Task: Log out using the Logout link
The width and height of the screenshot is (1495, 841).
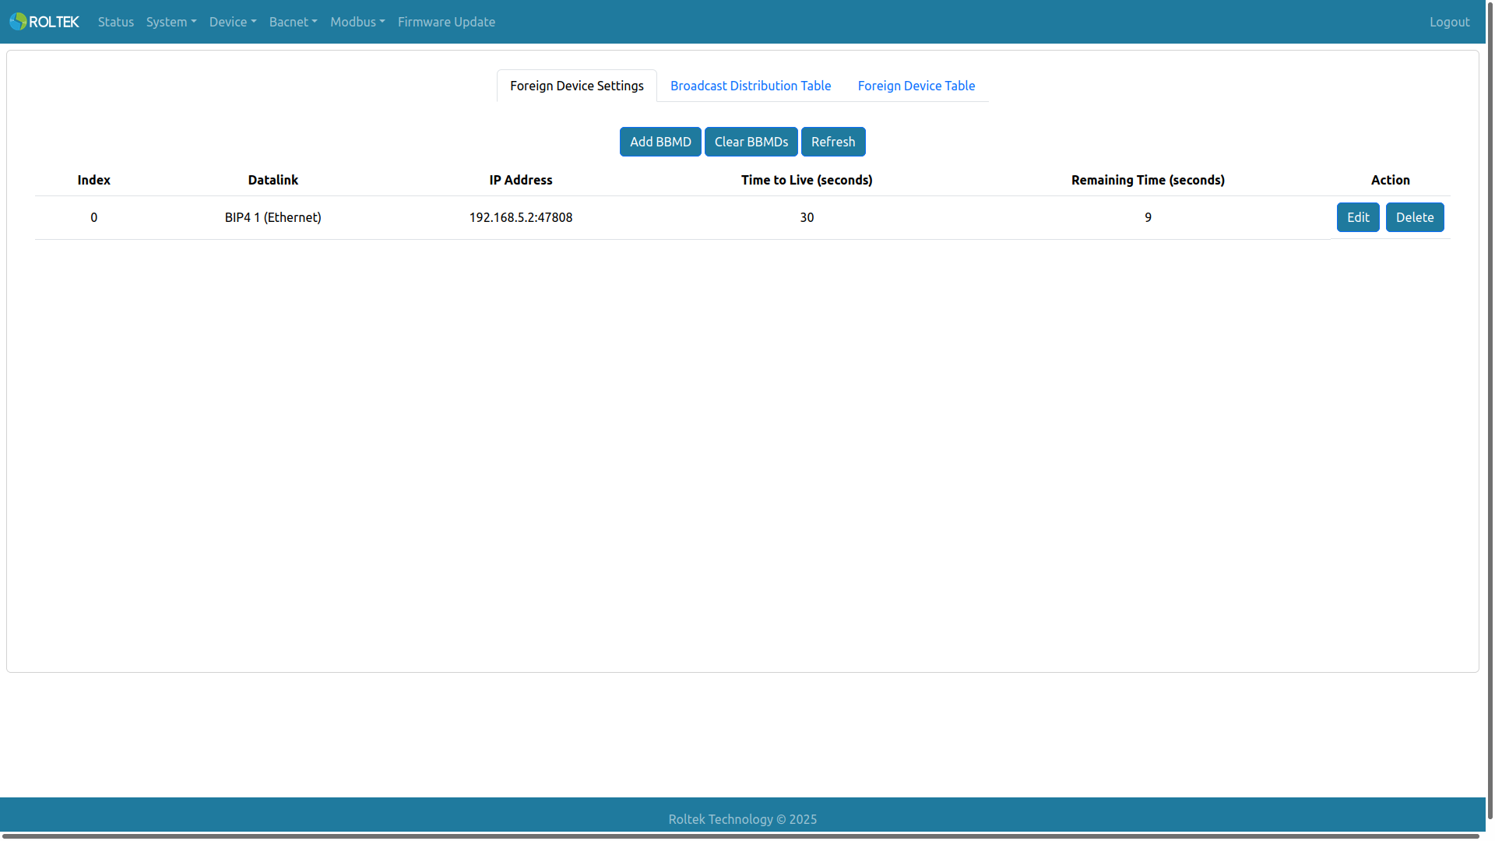Action: click(1449, 22)
